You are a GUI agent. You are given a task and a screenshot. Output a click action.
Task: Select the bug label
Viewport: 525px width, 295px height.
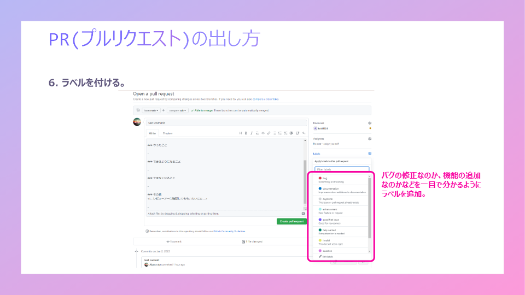[x=341, y=180]
